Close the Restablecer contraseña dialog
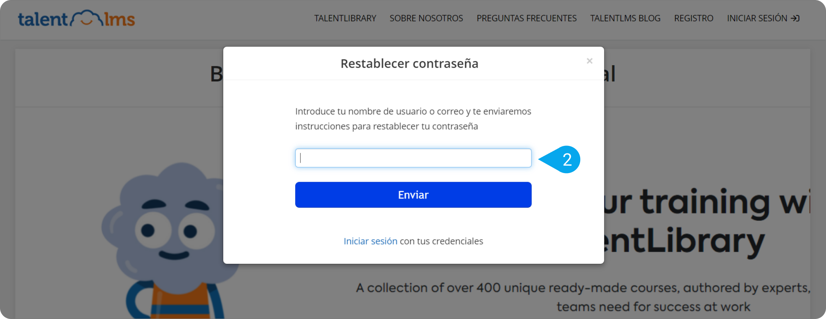 pyautogui.click(x=590, y=61)
